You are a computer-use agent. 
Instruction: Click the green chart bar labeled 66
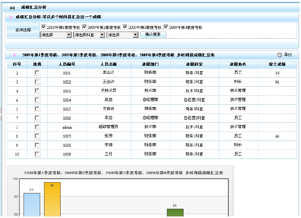point(175,213)
